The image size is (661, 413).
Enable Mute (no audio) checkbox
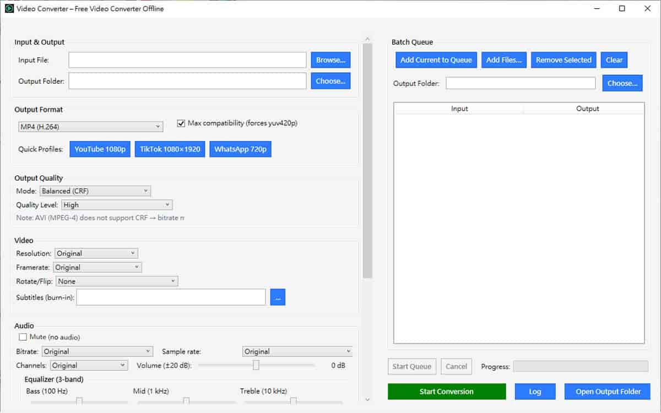pyautogui.click(x=23, y=337)
